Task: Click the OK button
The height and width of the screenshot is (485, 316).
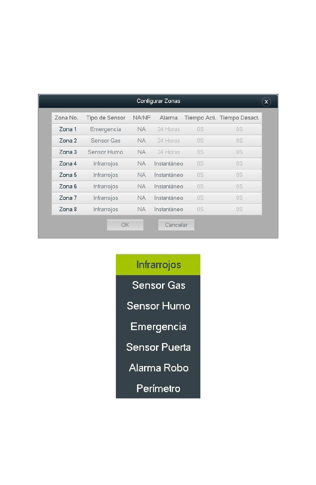Action: pos(125,225)
